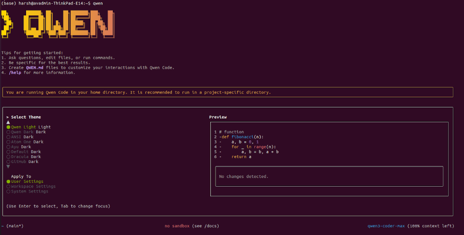Click the '~ (main*)' branch status
464x235 pixels.
(x=12, y=226)
